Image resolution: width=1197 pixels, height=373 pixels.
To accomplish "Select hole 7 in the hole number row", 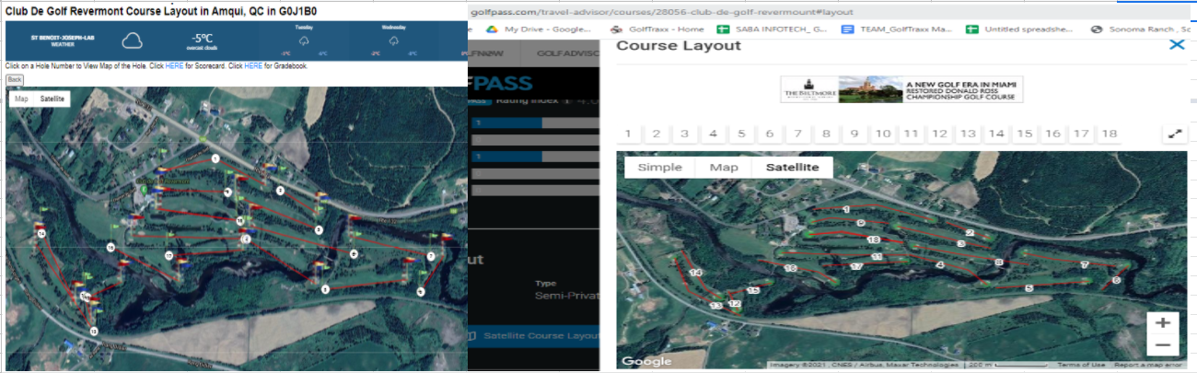I will coord(798,134).
